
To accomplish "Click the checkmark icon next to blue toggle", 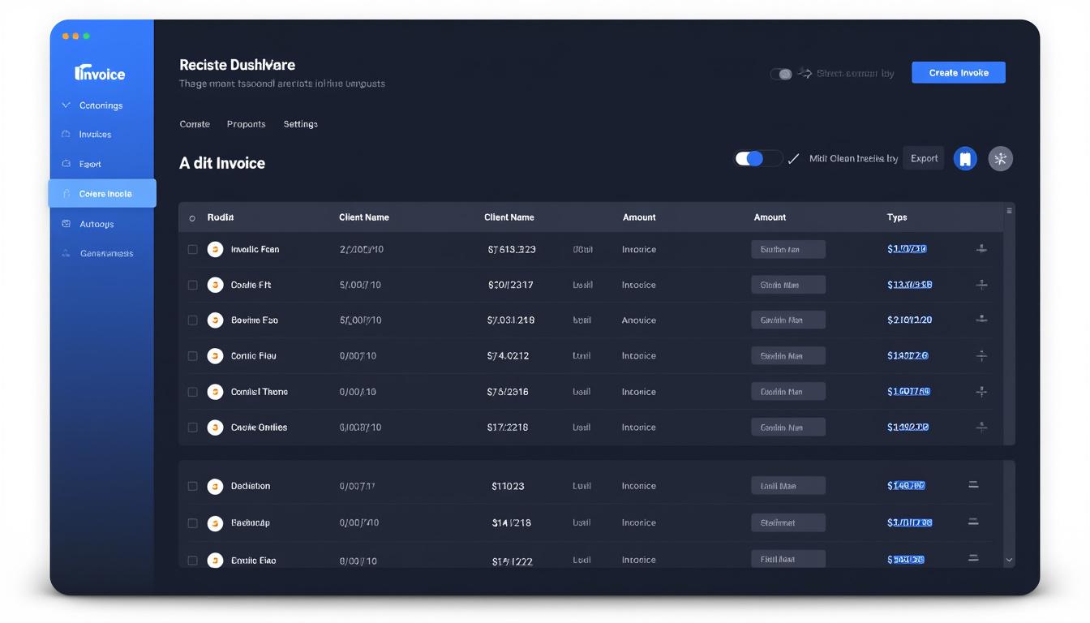I will point(793,159).
